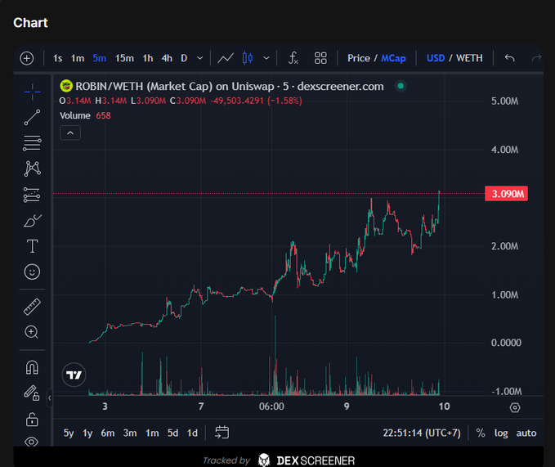Click the undo arrow
The image size is (555, 467).
[x=509, y=58]
